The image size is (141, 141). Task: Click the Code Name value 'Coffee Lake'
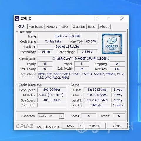tap(53, 41)
